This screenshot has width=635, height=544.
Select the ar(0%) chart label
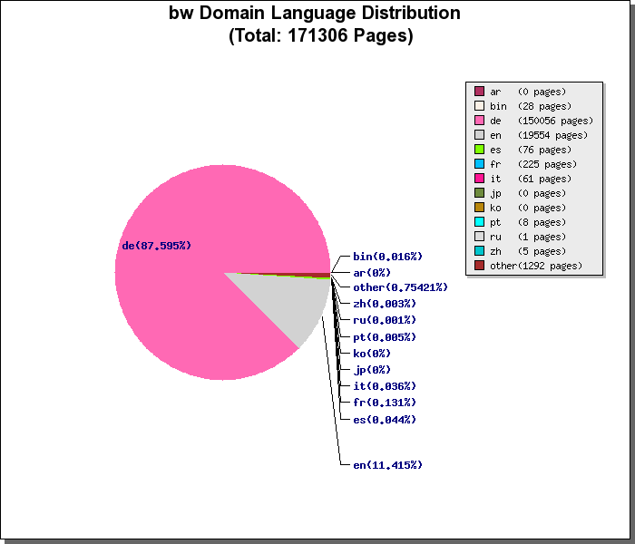[x=372, y=273]
